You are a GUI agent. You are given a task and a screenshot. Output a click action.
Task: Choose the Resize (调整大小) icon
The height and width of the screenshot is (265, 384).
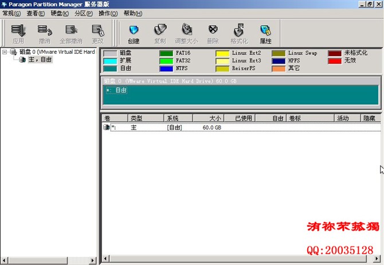pos(187,30)
